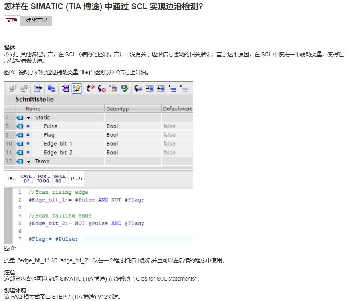The height and width of the screenshot is (301, 350).
Task: Collapse the Static section
Action: click(x=29, y=118)
